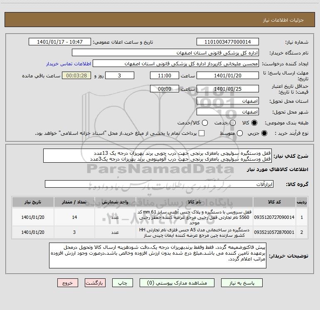Select the کالا radio button
320x310 pixels.
pos(254,123)
